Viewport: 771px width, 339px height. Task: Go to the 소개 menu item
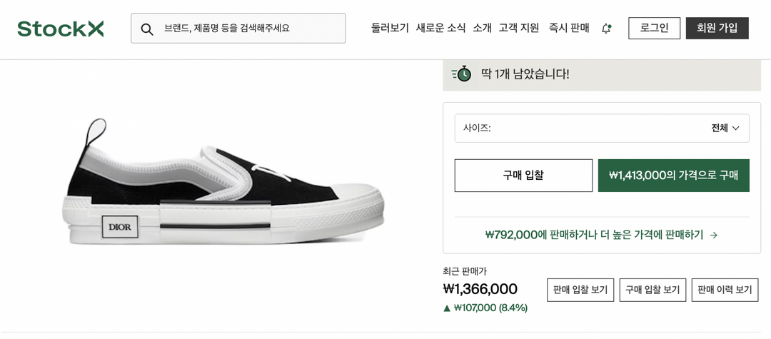point(482,28)
